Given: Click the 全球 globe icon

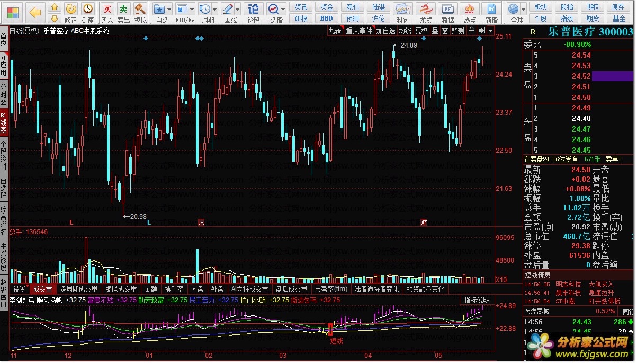Looking at the screenshot, I should [x=513, y=9].
